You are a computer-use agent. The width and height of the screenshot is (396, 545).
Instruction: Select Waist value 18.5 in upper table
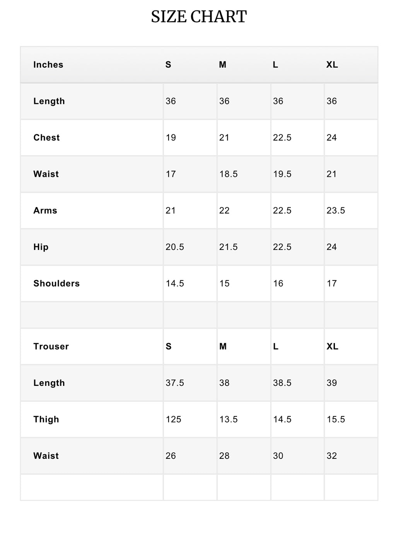coord(229,174)
